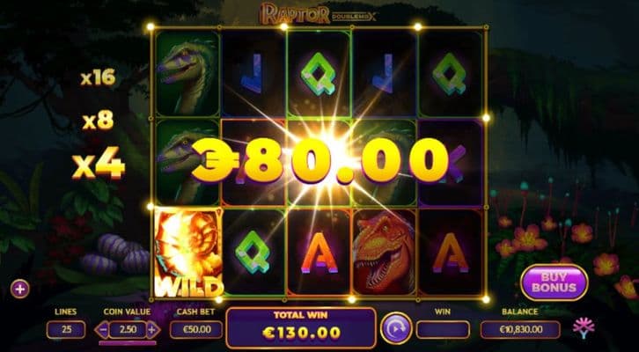Screen dimensions: 639x352
Task: Click the green Q symbol in top row center
Action: pyautogui.click(x=319, y=73)
